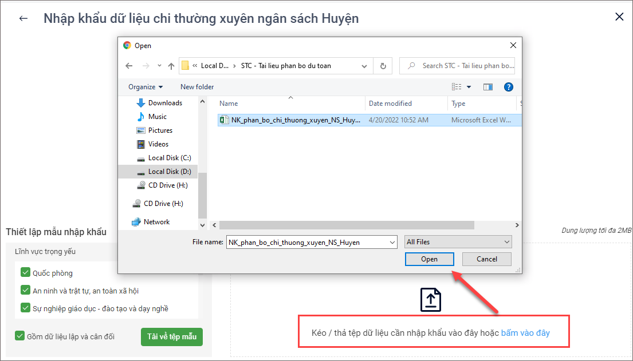Click the bấm vào đây link
Image resolution: width=633 pixels, height=361 pixels.
(x=525, y=333)
